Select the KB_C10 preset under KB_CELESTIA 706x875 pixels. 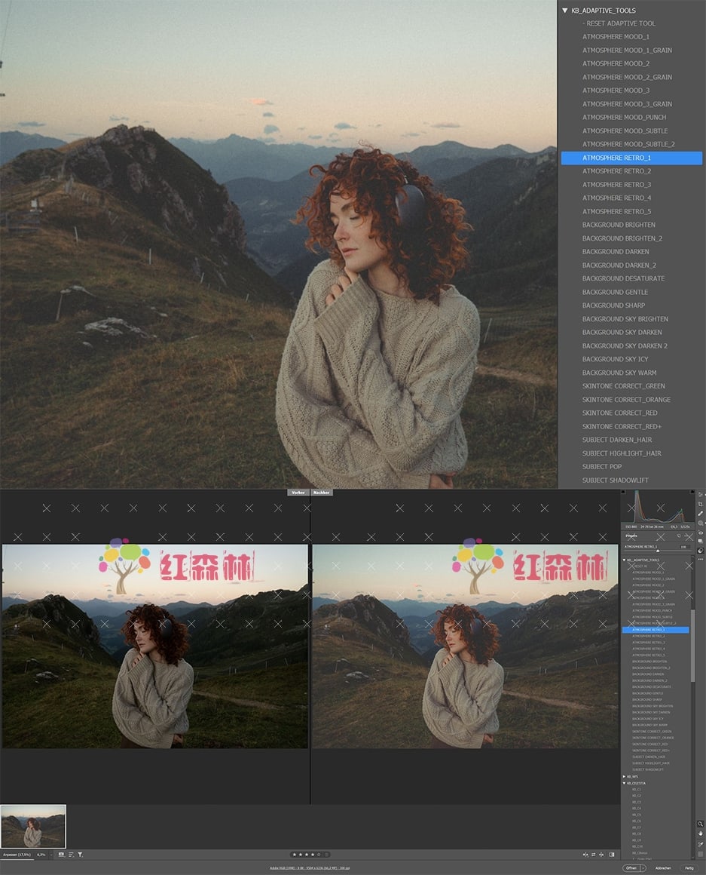pos(637,846)
